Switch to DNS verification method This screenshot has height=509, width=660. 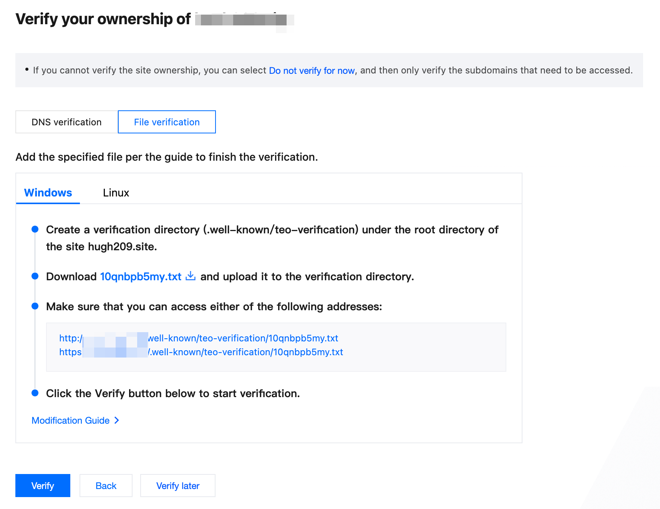click(66, 122)
